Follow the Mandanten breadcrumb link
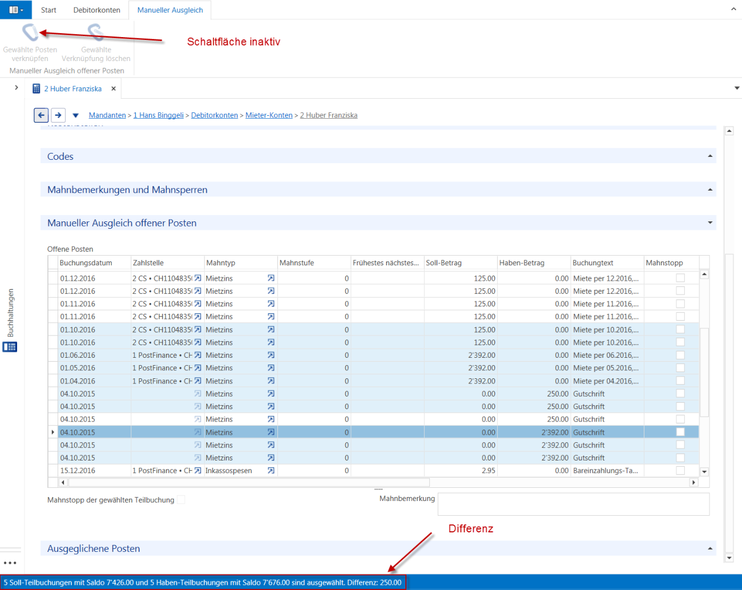This screenshot has width=742, height=590. [x=107, y=115]
